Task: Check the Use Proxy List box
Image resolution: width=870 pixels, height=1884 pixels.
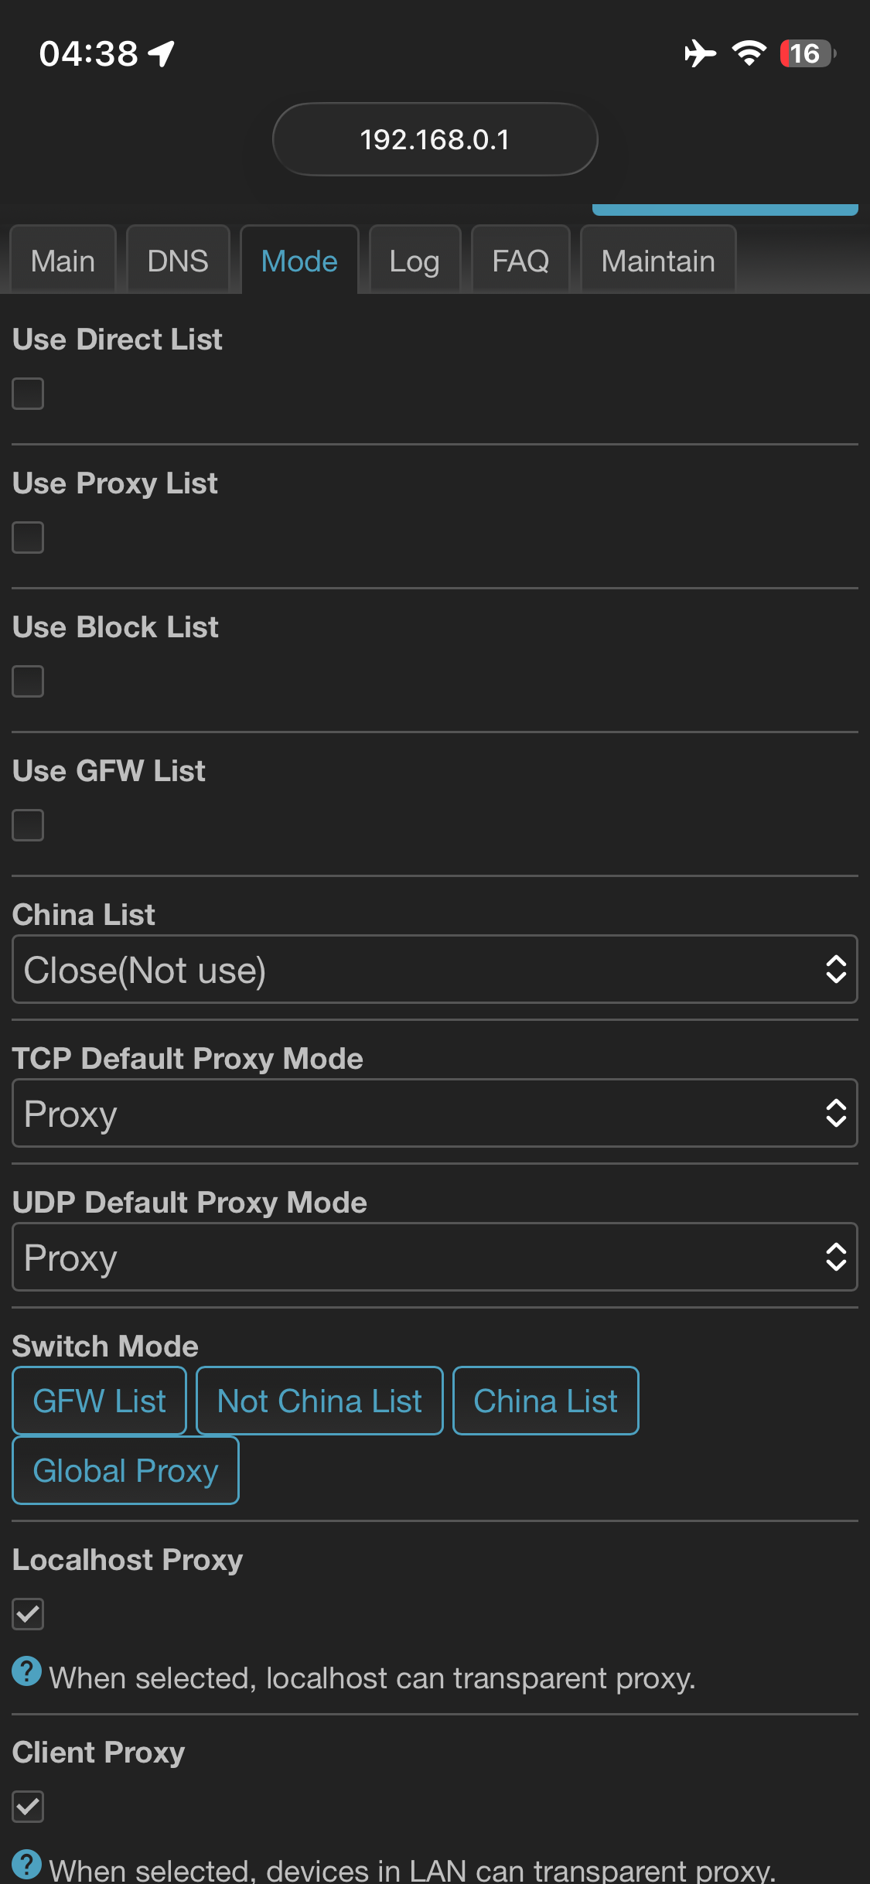Action: pos(28,538)
